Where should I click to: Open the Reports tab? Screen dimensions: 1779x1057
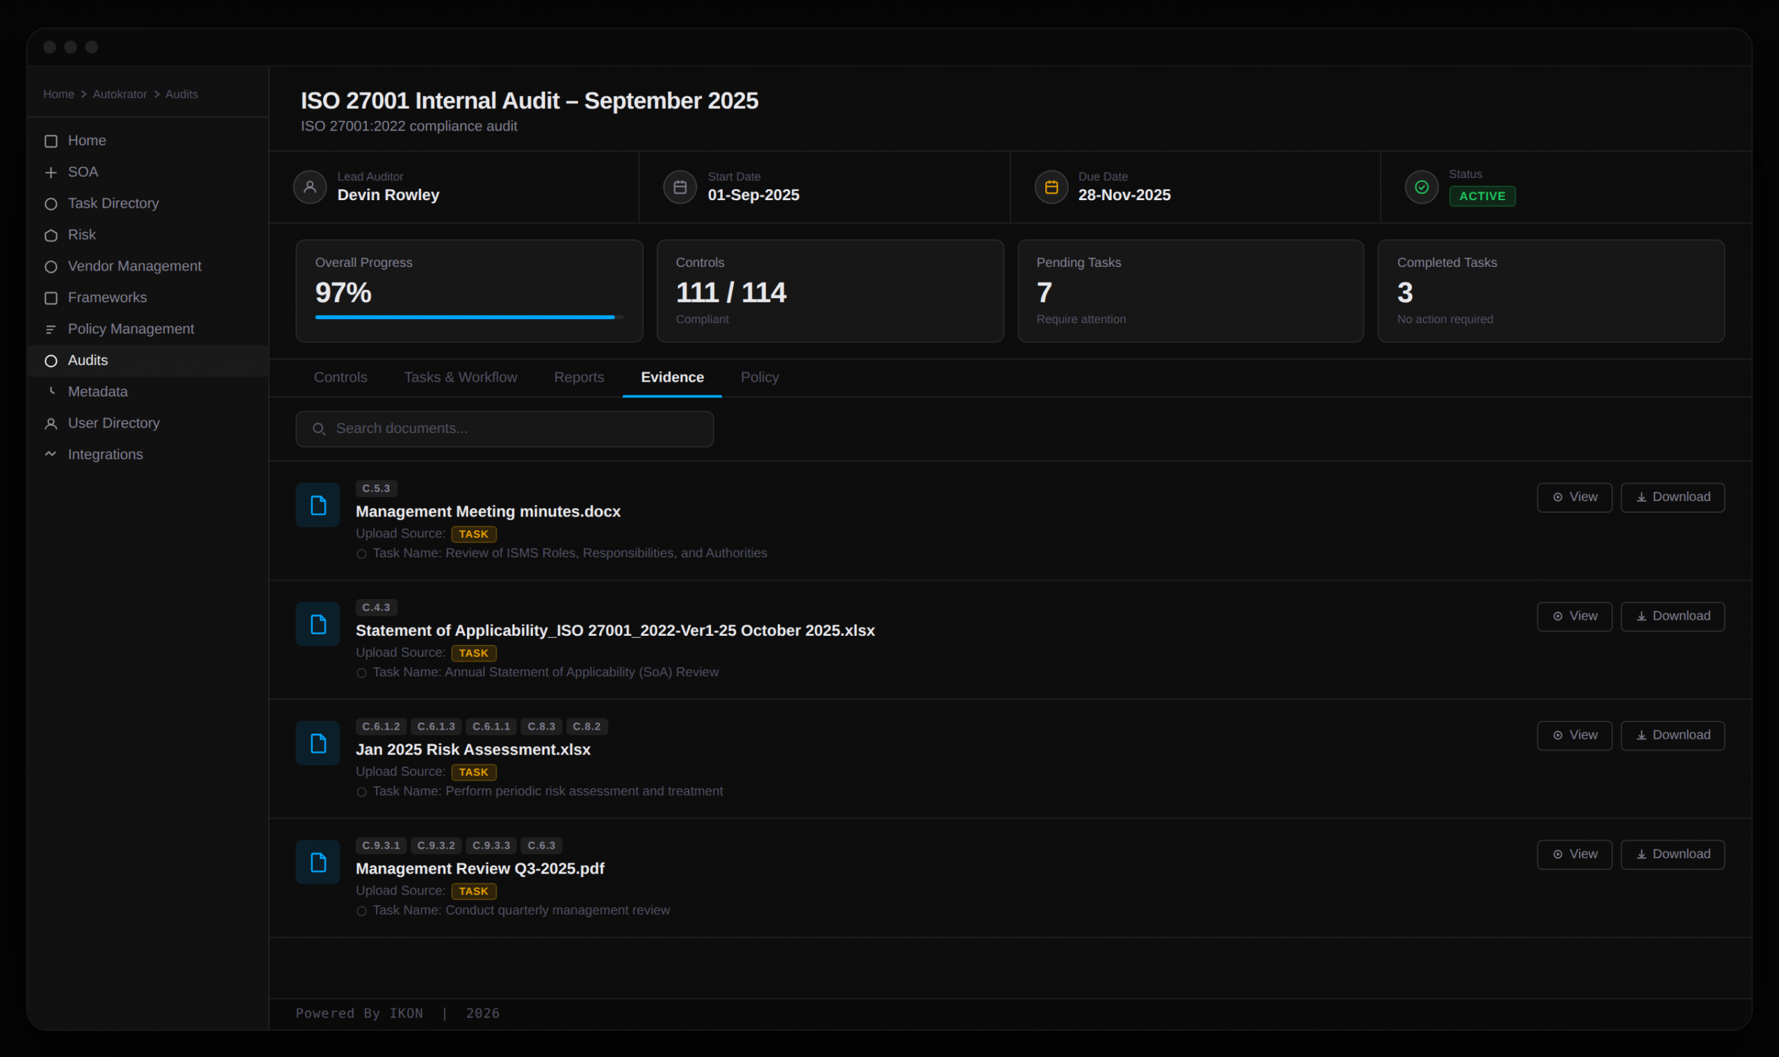[578, 377]
